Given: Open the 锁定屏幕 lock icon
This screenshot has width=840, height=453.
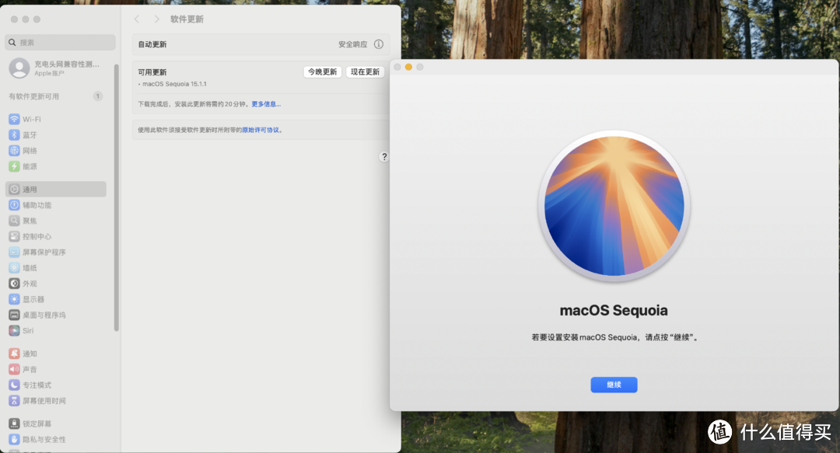Looking at the screenshot, I should (x=15, y=423).
